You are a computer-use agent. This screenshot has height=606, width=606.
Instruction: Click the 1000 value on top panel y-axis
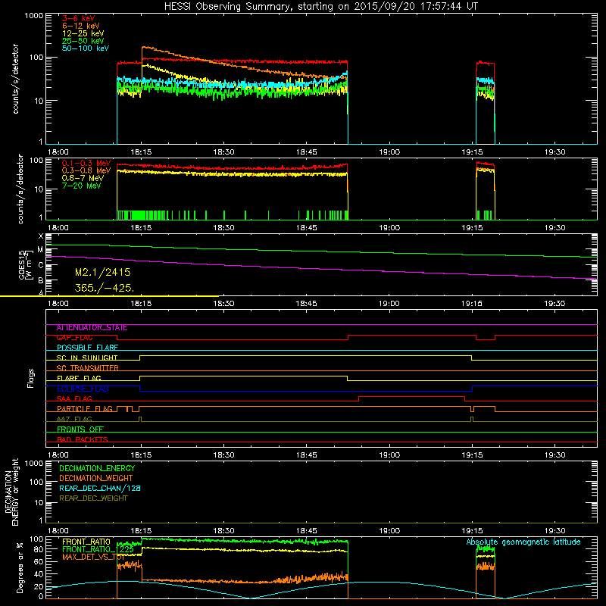pyautogui.click(x=33, y=16)
